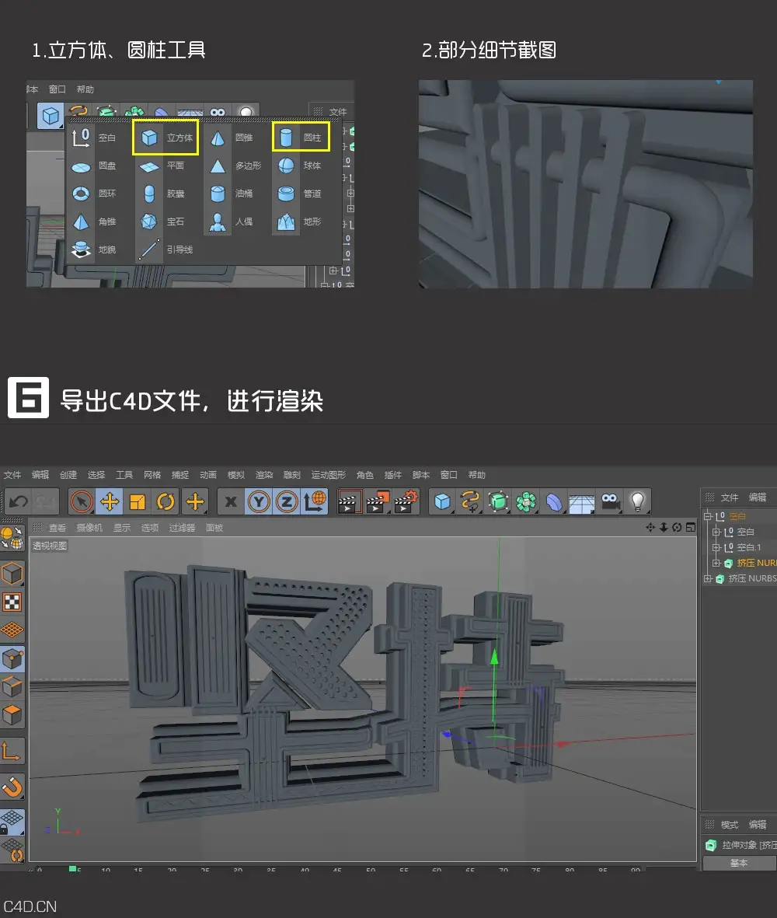
Task: Activate the Rotate tool
Action: pos(166,501)
